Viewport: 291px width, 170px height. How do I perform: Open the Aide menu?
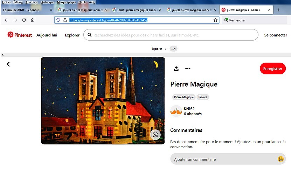[x=92, y=2]
